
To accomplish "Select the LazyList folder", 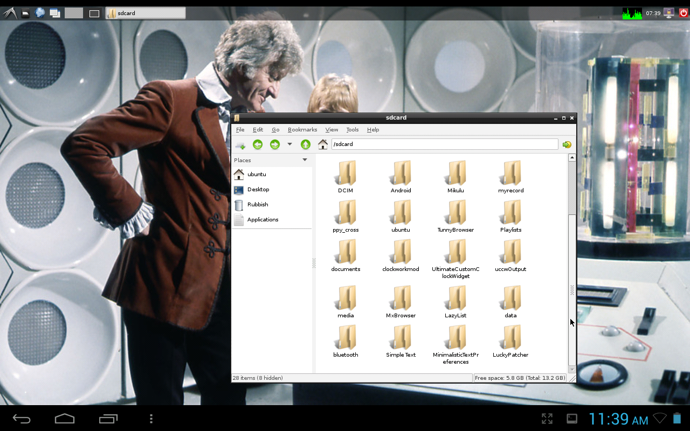I will pyautogui.click(x=456, y=302).
